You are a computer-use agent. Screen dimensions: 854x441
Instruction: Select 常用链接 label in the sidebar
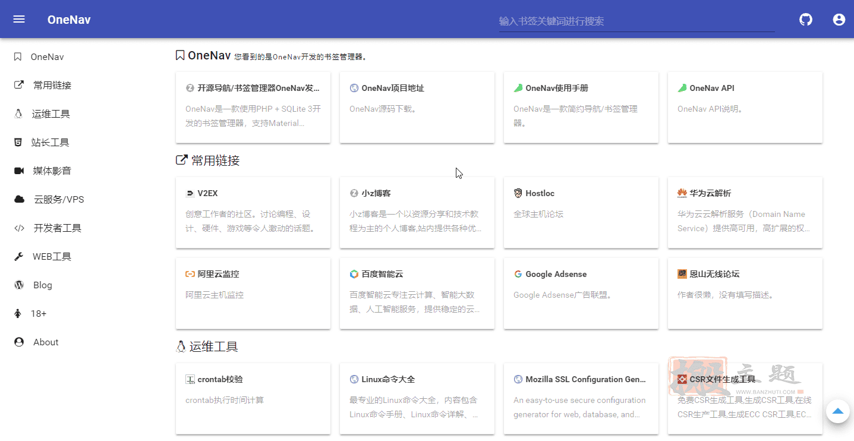click(x=52, y=86)
